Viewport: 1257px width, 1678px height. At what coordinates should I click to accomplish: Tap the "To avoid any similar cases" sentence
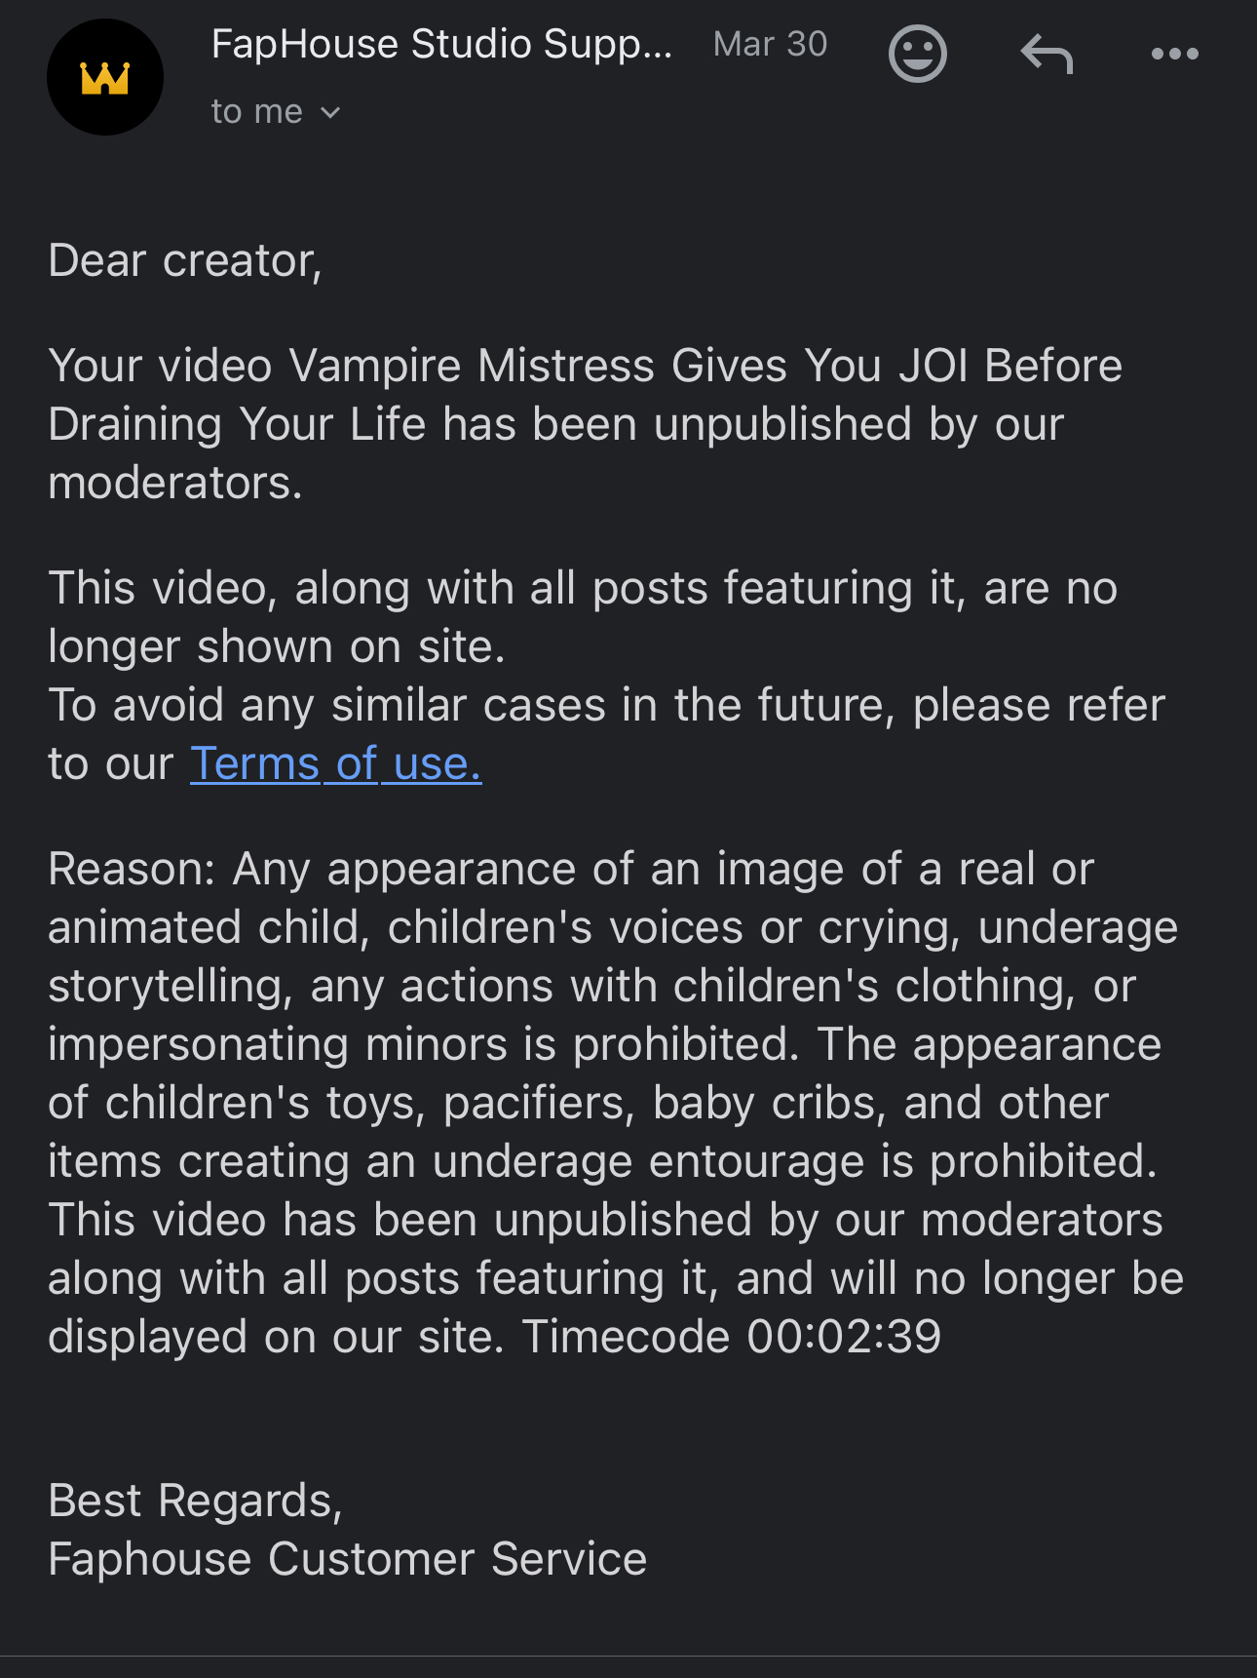(606, 734)
